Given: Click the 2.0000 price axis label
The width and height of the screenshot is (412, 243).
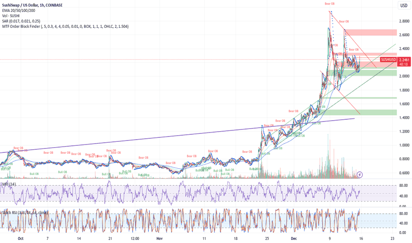Looking at the screenshot, I should tap(404, 76).
